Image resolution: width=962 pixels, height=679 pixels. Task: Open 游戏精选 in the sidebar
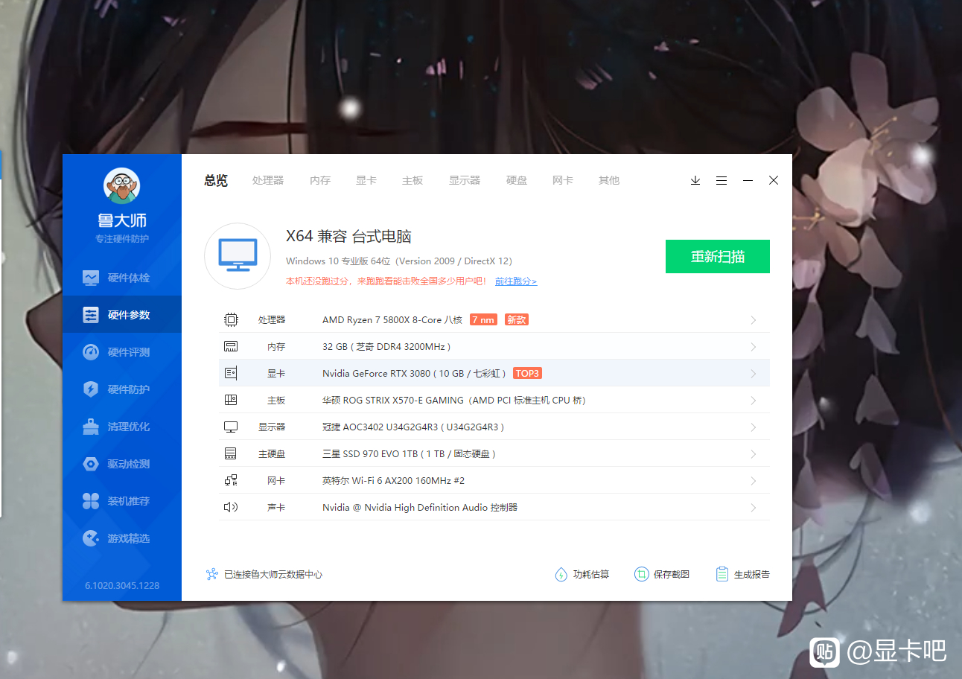pos(121,538)
